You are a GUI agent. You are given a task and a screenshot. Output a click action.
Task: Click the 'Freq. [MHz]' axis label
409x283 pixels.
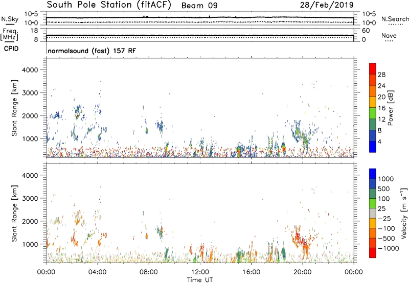click(10, 35)
